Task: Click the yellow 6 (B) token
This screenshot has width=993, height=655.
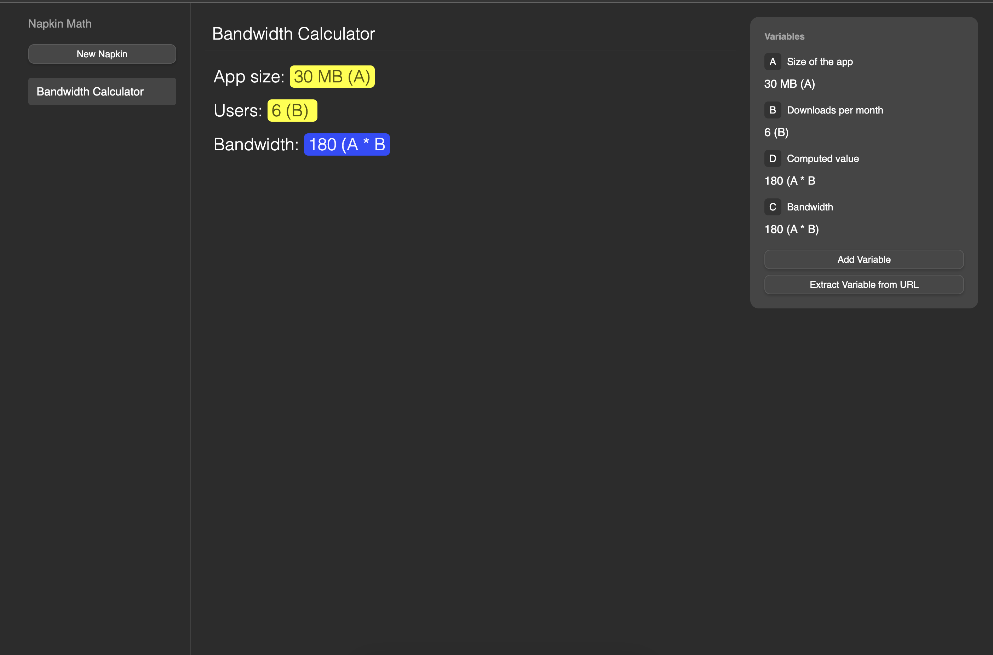Action: point(292,111)
